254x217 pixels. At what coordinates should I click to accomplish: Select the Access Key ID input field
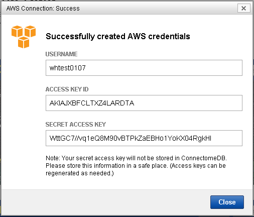[144, 103]
